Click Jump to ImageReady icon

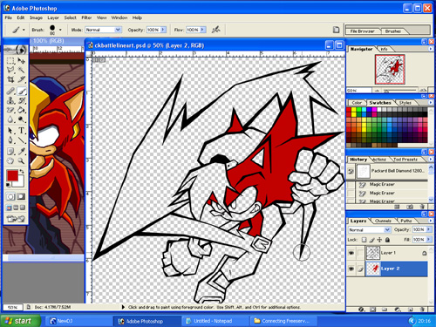[x=16, y=218]
